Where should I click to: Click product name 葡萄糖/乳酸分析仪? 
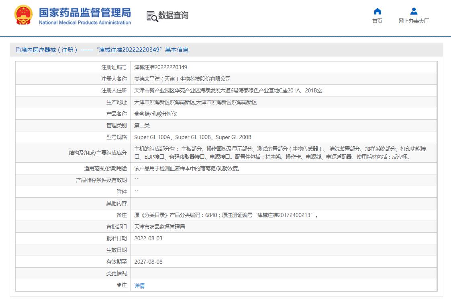click(155, 114)
